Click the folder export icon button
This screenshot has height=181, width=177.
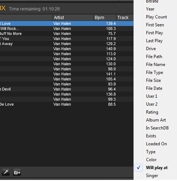coord(17,173)
